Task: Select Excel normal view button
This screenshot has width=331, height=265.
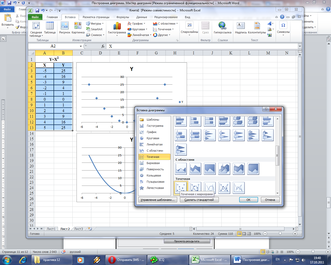Action: tap(239, 234)
